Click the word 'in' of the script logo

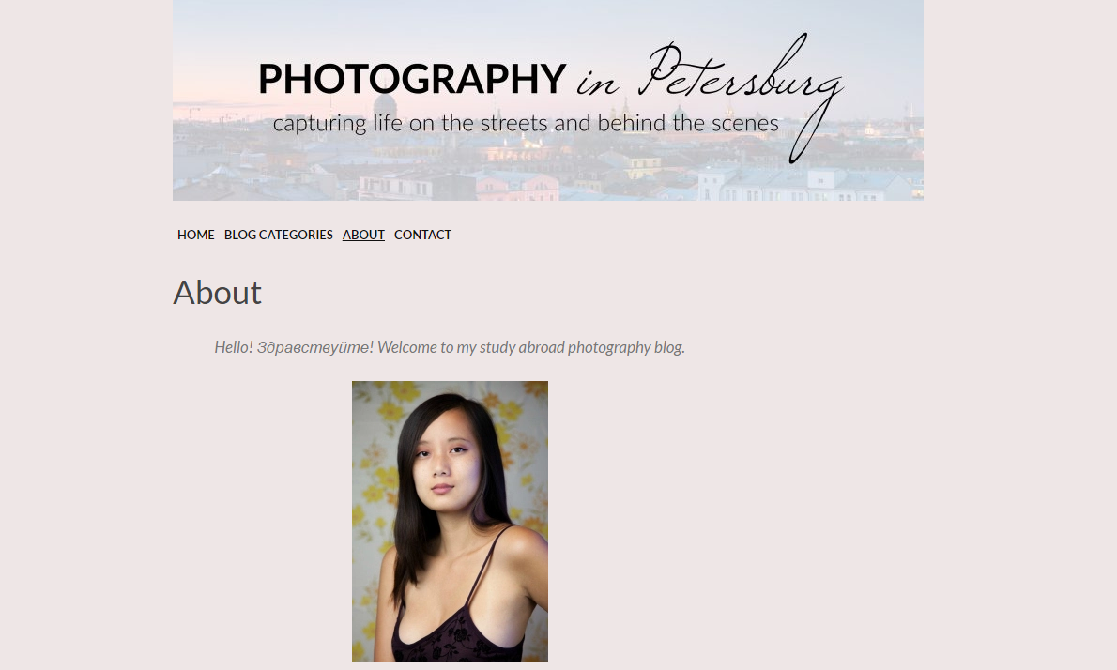coord(597,84)
